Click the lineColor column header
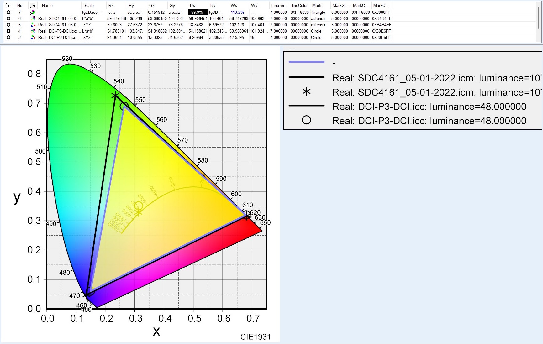Viewport: 543px width, 344px height. (x=300, y=5)
